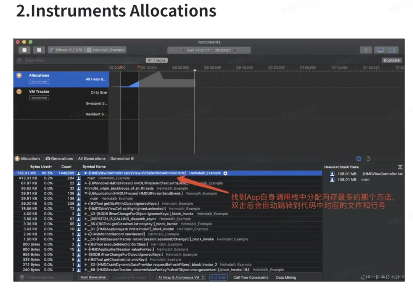Expand the UIWindow(HMDUIFrozen) HMDUIFrozenHitTest row
This screenshot has height=288, width=413.
(86, 183)
